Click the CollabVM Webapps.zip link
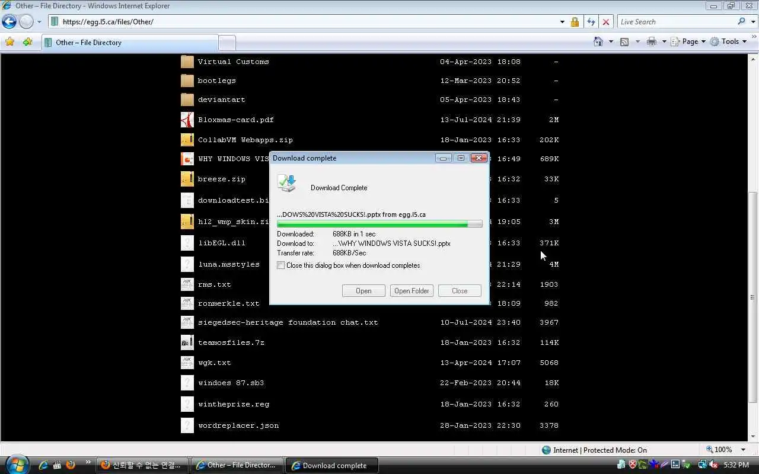 245,140
